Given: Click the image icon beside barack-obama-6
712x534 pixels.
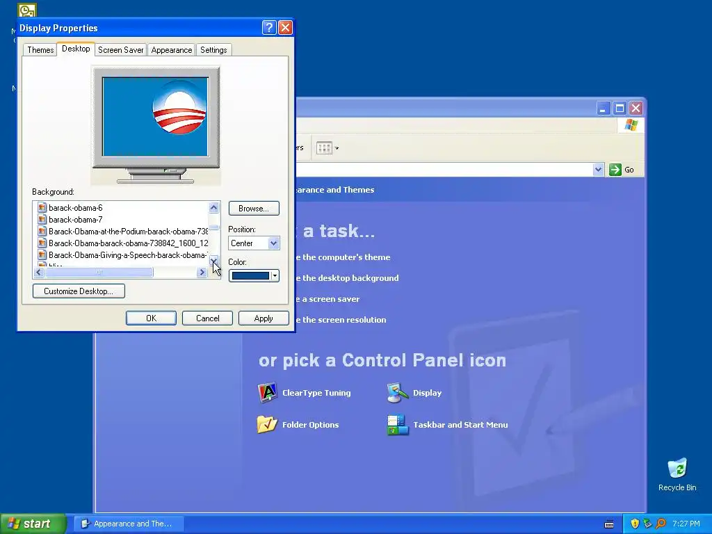Looking at the screenshot, I should [42, 207].
